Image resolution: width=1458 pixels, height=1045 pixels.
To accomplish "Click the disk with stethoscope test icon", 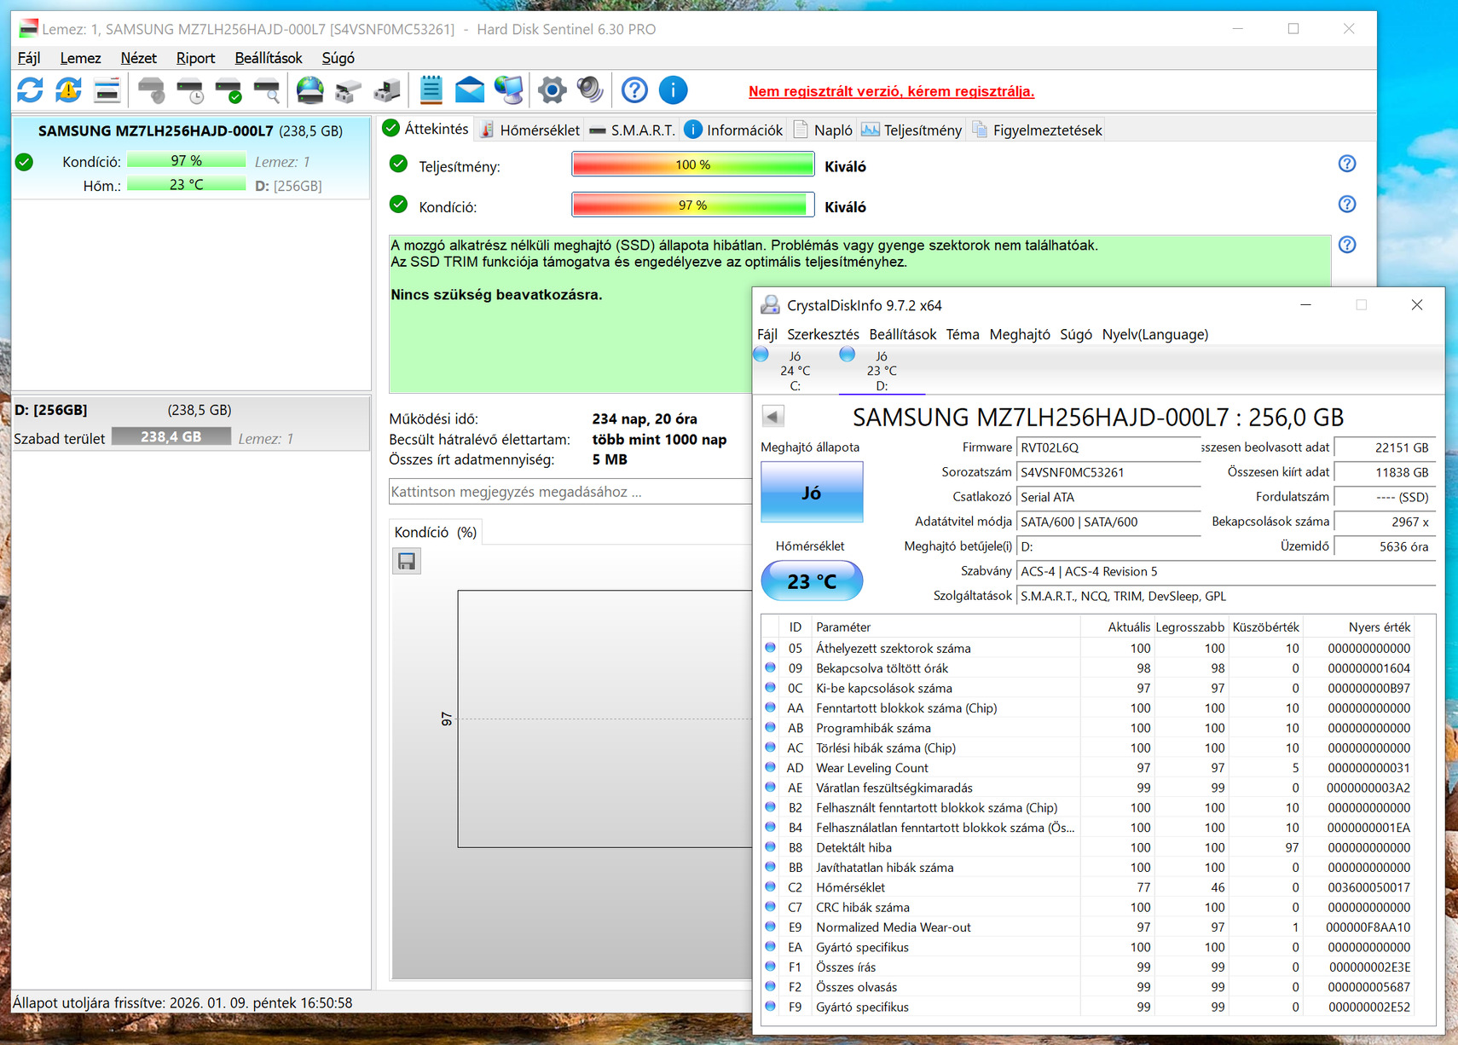I will [151, 90].
